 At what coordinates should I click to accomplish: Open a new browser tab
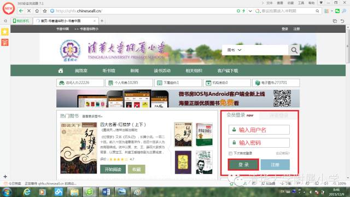click(x=102, y=21)
